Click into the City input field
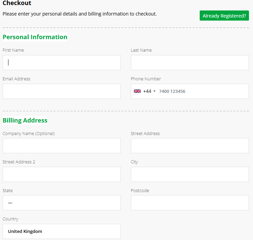 click(190, 174)
